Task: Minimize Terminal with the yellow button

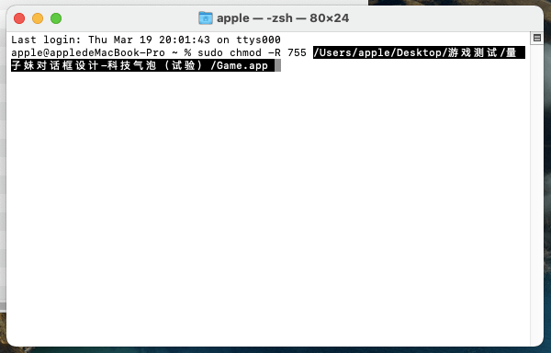Action: (x=38, y=18)
